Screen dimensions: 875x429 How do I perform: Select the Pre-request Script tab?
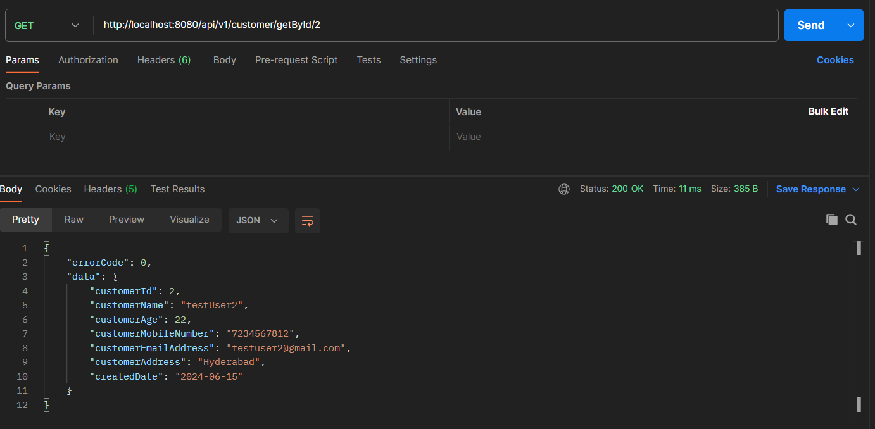296,60
